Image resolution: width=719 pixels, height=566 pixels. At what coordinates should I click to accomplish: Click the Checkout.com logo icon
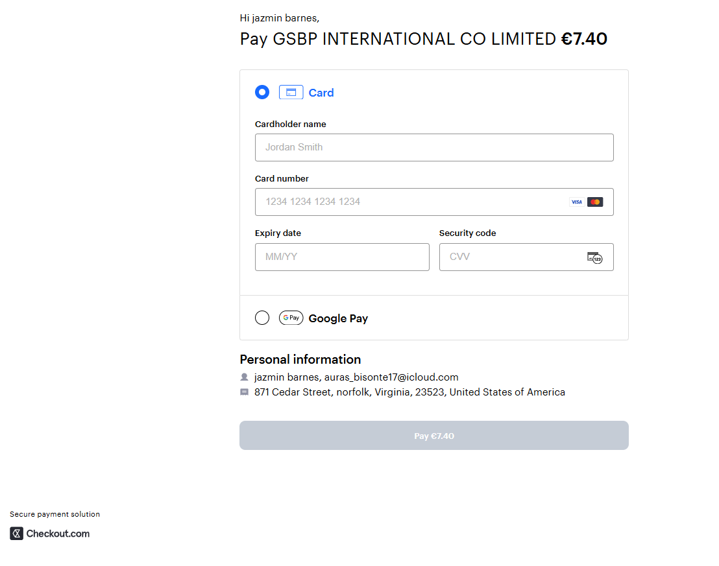(17, 534)
